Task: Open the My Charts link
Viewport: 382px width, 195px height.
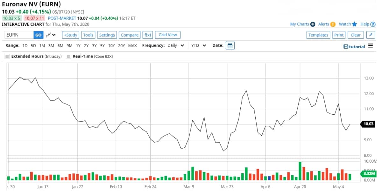Action: click(x=300, y=24)
